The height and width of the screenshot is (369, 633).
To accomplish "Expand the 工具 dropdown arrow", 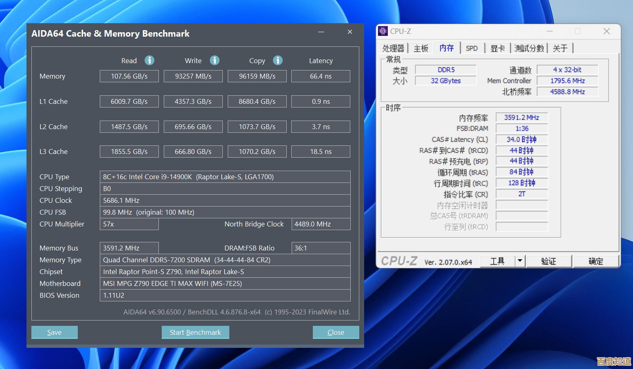I will click(520, 261).
